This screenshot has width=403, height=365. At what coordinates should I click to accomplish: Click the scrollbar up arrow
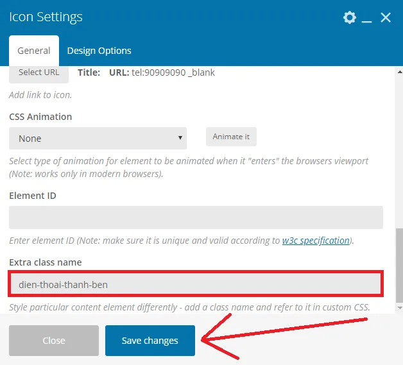[x=400, y=72]
